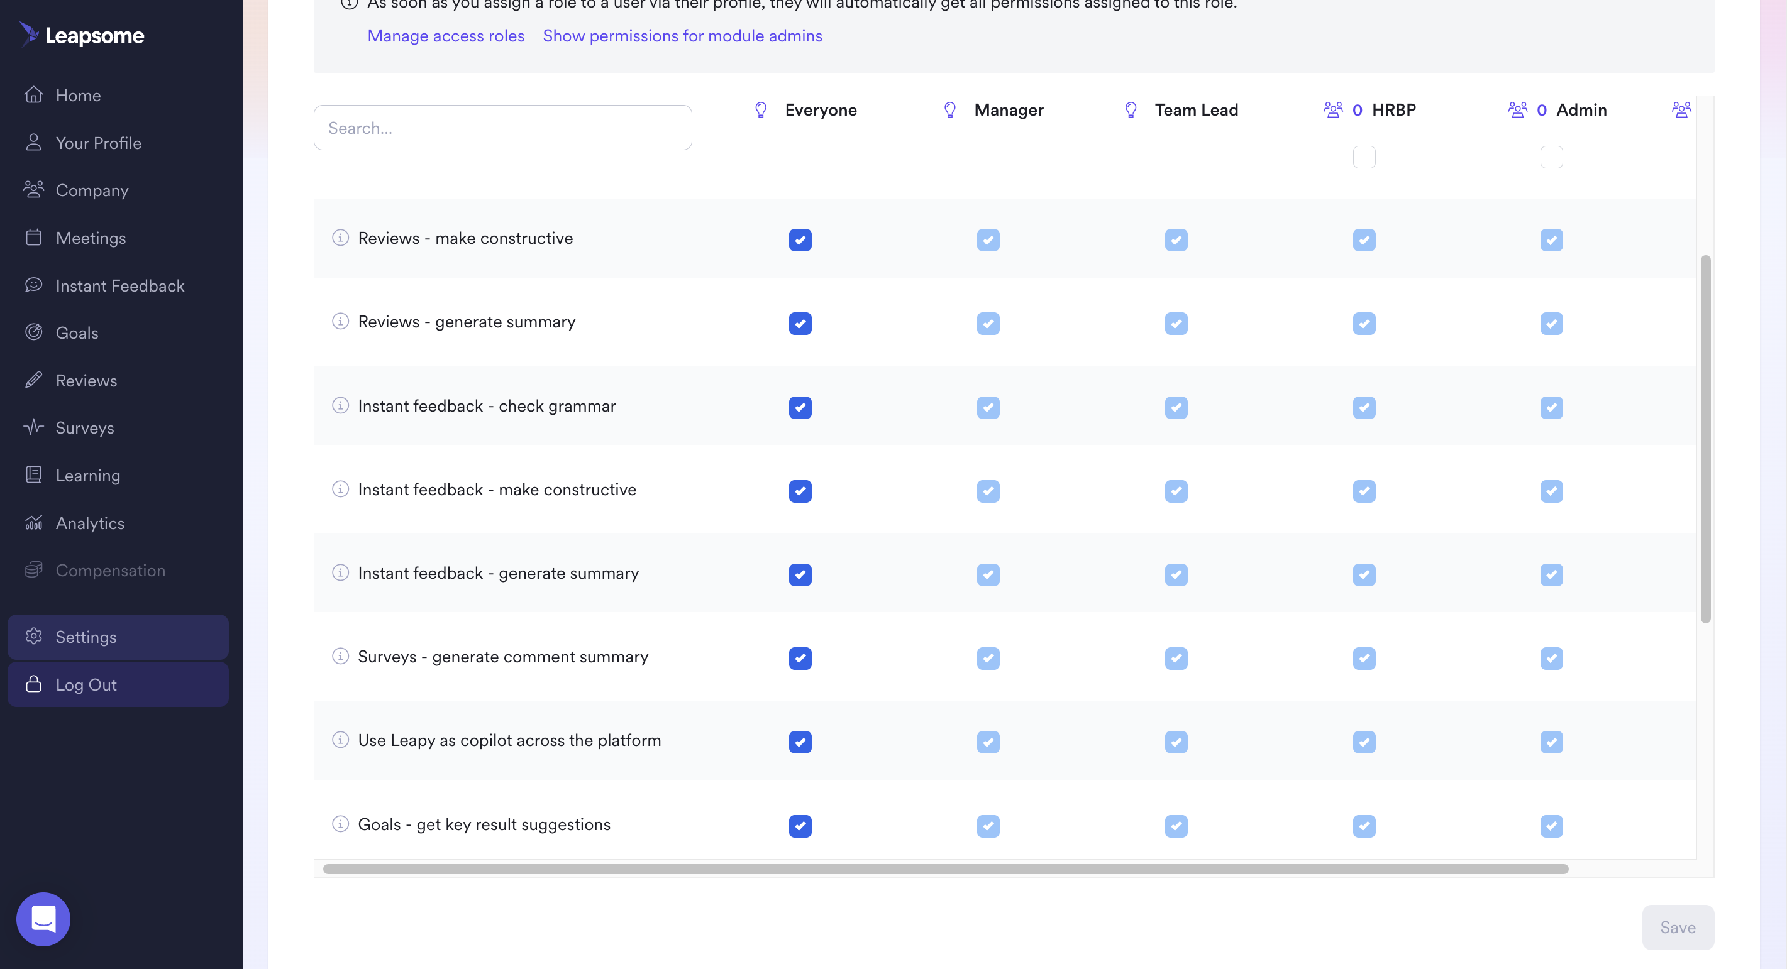Click 'Goals - get key result suggestions' row label
This screenshot has height=969, width=1787.
[x=484, y=824]
